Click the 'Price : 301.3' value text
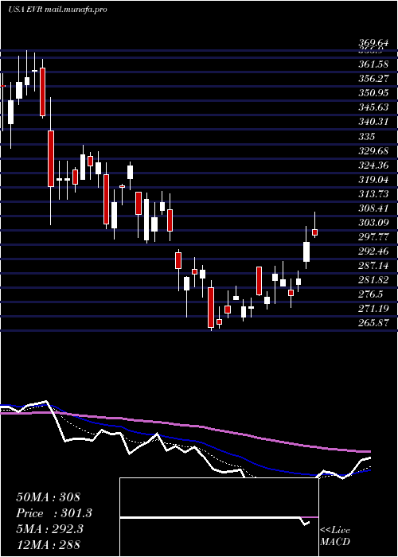 (54, 513)
